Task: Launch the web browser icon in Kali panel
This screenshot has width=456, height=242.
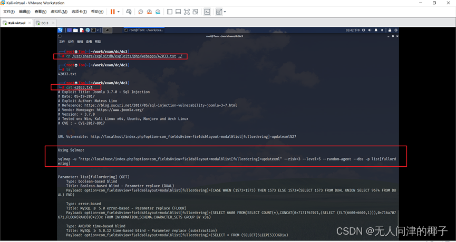Action: click(x=87, y=30)
